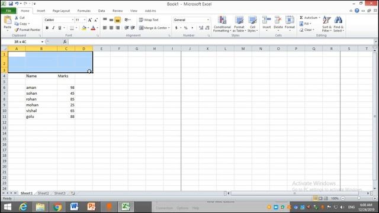
Task: Open Find & Select menu
Action: [x=338, y=24]
